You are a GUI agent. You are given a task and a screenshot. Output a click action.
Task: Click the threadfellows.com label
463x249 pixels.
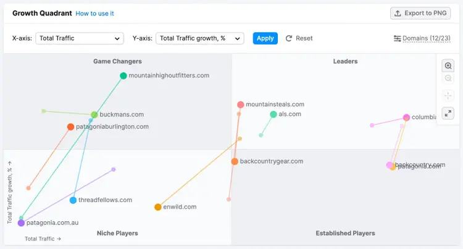[x=105, y=200]
